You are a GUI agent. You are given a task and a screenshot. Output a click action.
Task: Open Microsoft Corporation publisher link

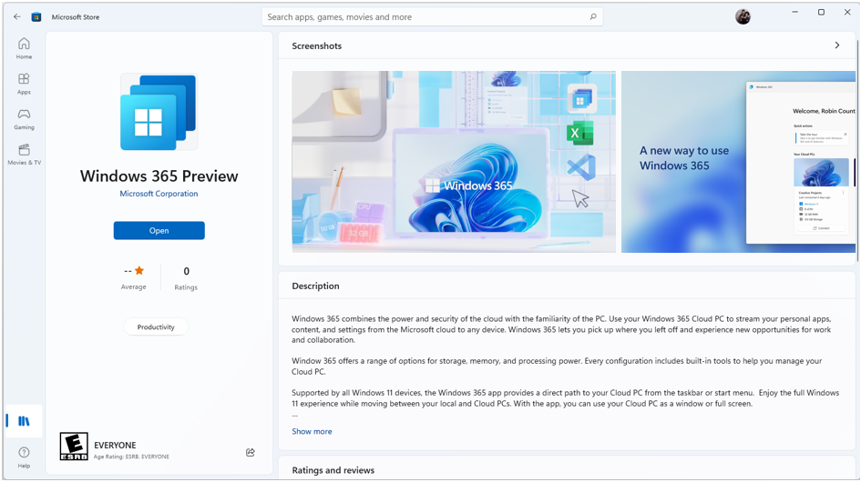pyautogui.click(x=159, y=194)
